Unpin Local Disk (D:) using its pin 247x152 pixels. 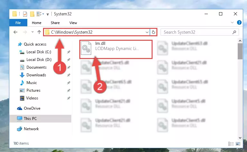tap(69, 60)
